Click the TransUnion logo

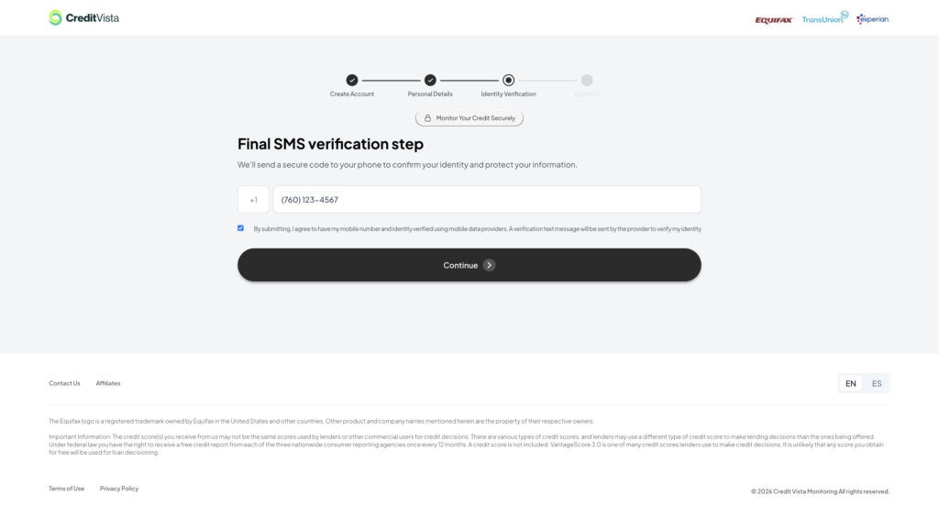tap(824, 18)
